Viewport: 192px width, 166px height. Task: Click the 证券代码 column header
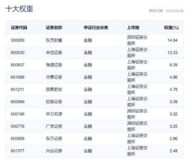point(19,28)
